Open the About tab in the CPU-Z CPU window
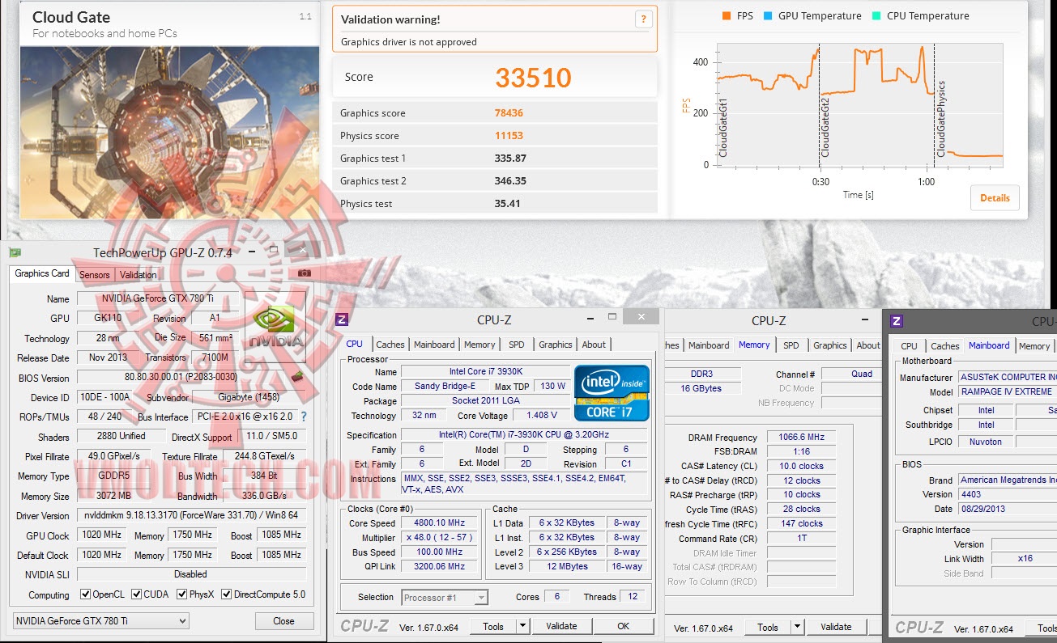1057x643 pixels. 594,345
